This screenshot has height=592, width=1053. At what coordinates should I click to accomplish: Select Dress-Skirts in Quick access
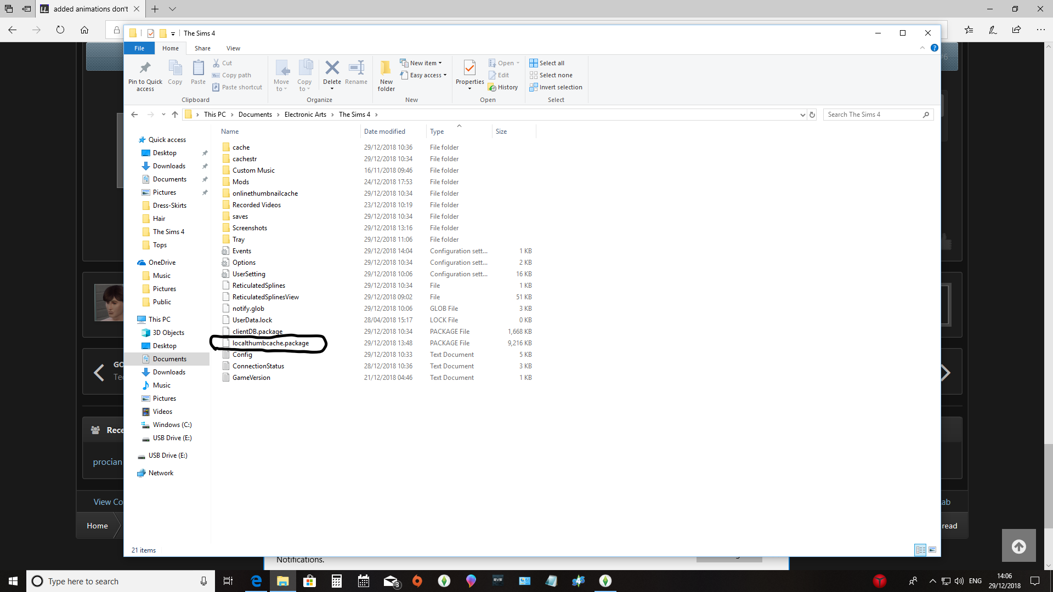point(169,206)
